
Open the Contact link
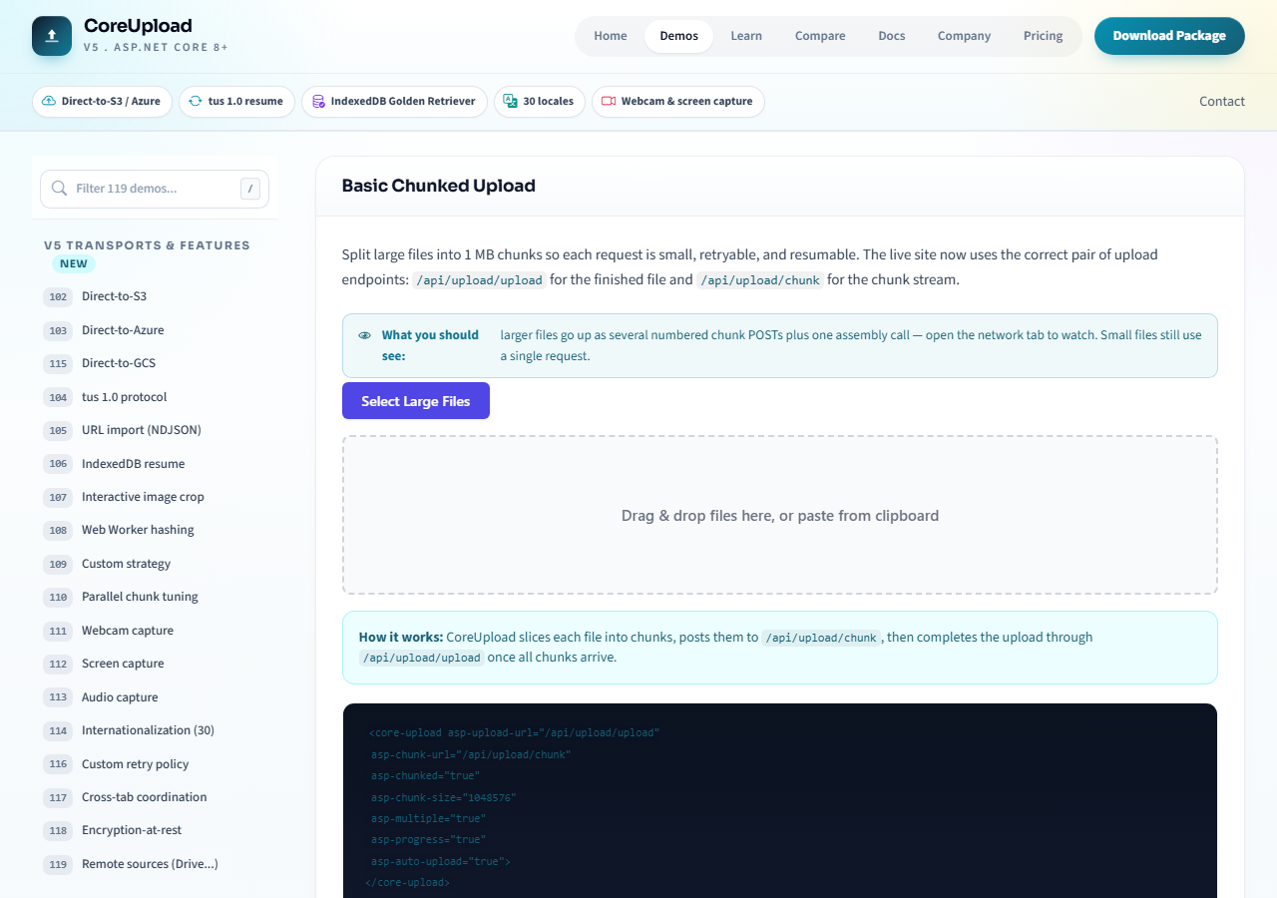(1222, 101)
